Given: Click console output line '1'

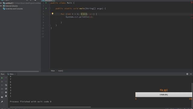Looking at the screenshot, I should click(x=11, y=96).
